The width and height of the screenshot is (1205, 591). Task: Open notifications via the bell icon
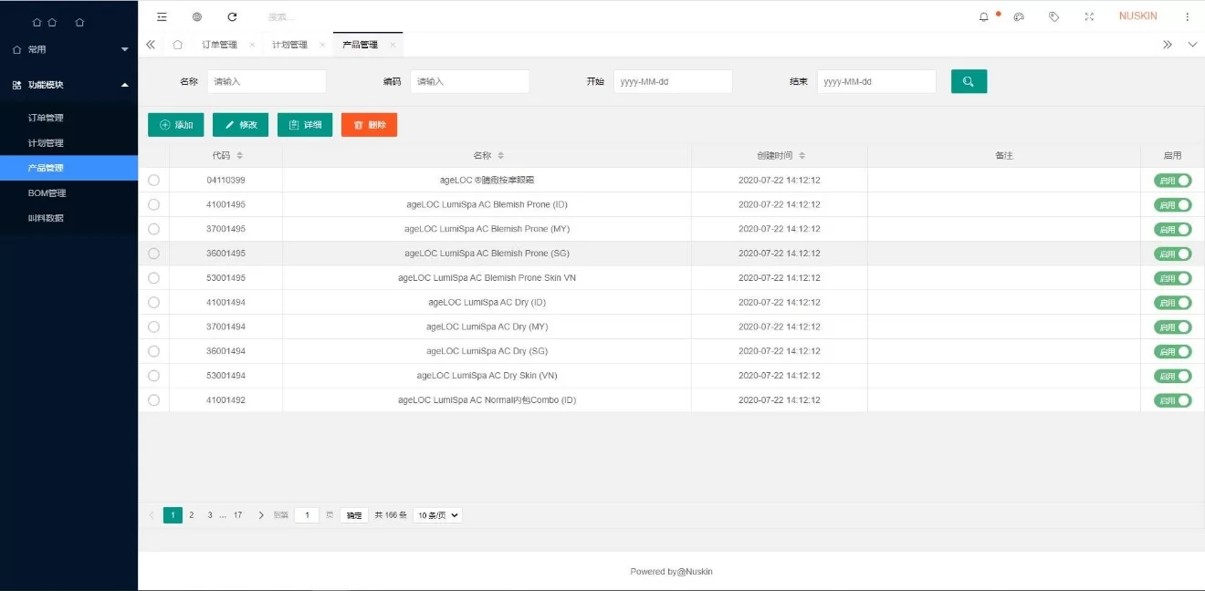[983, 16]
